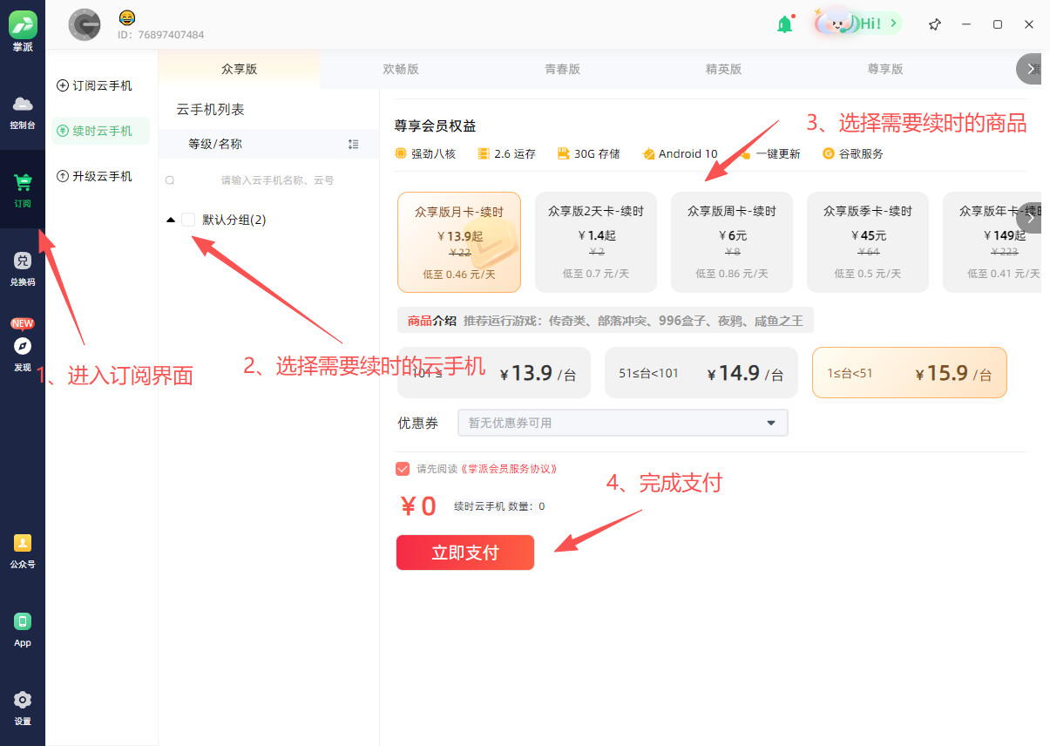
Task: Click the Android 10 benefit icon
Action: (648, 154)
